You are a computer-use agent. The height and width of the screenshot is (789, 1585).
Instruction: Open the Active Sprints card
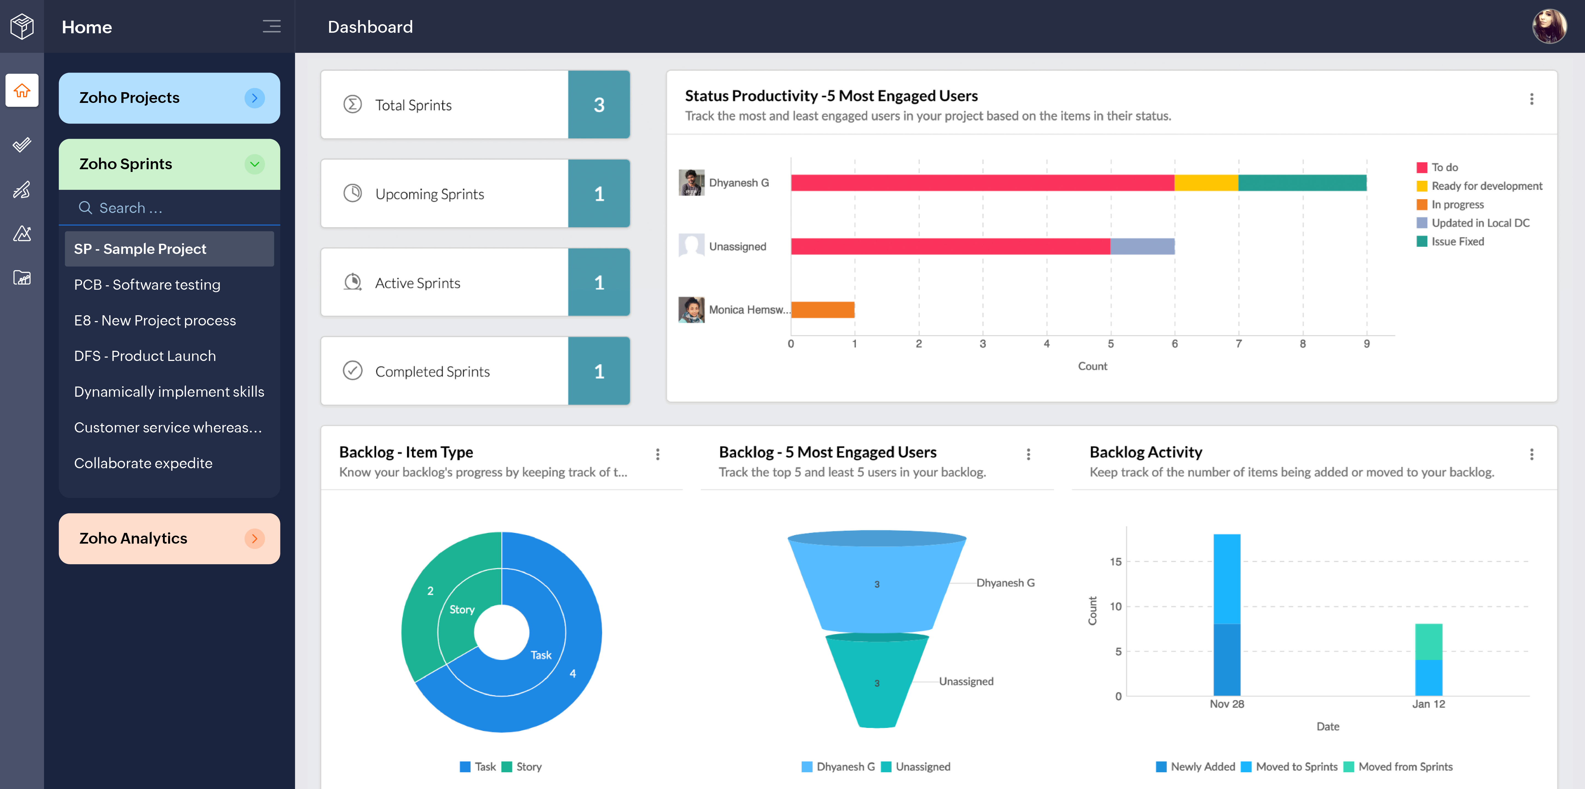474,283
